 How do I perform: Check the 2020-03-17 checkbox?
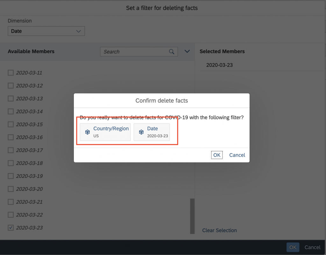[x=11, y=150]
